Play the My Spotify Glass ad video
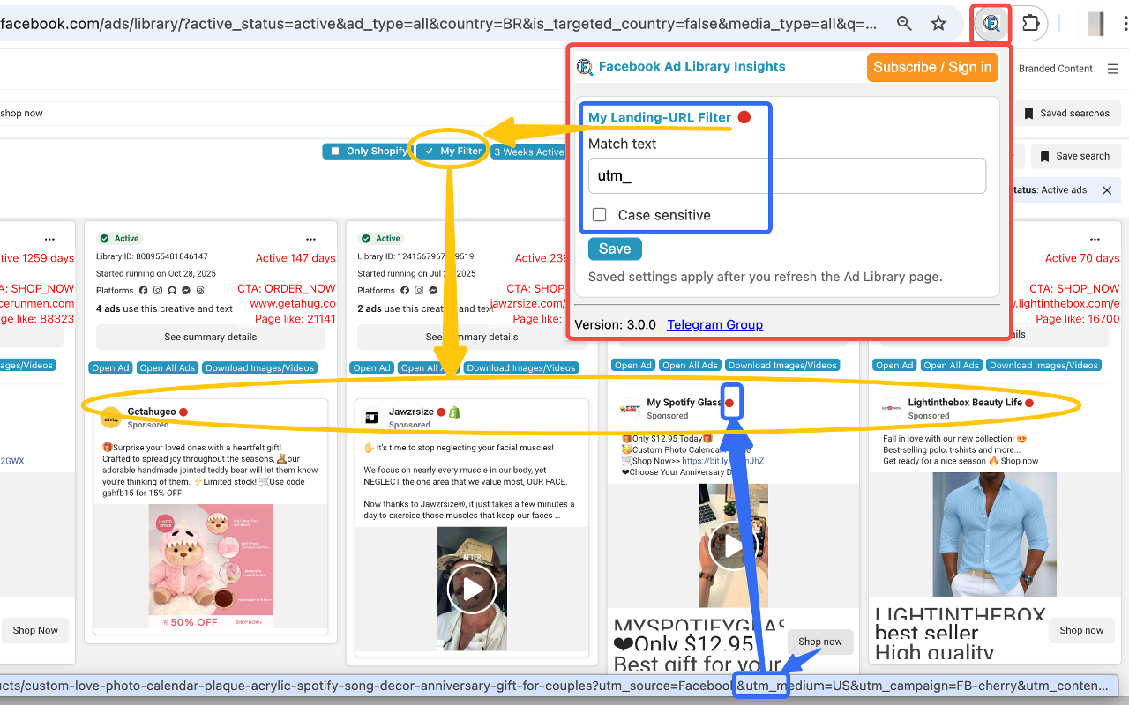Viewport: 1129px width, 705px height. point(734,546)
